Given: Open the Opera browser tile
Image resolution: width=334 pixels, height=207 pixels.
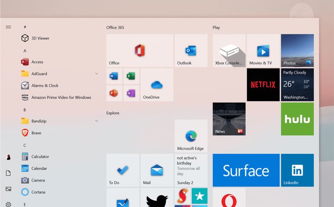Looking at the screenshot, I should pyautogui.click(x=229, y=197).
